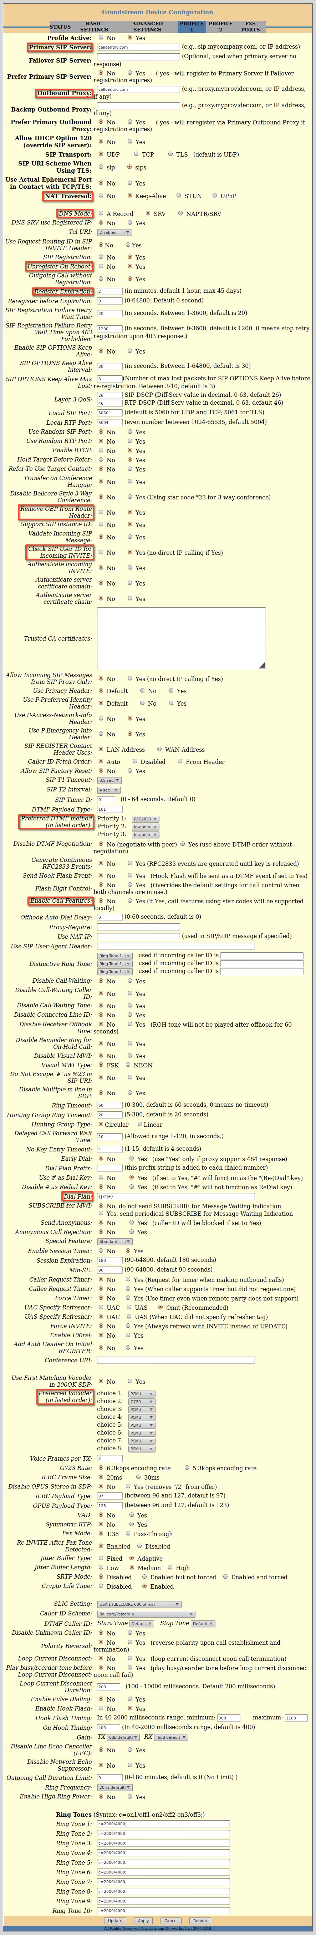Click the Voice Frames per TX field

(x=110, y=1458)
